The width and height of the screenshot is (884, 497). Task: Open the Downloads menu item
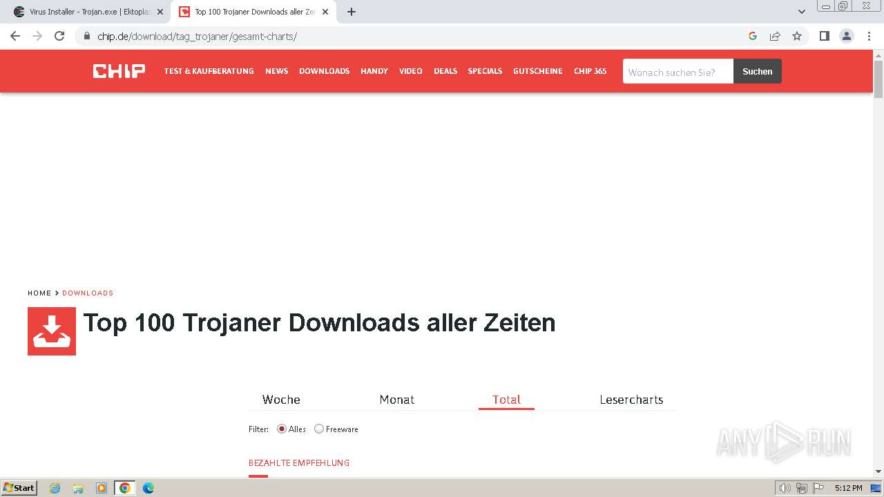pyautogui.click(x=324, y=71)
